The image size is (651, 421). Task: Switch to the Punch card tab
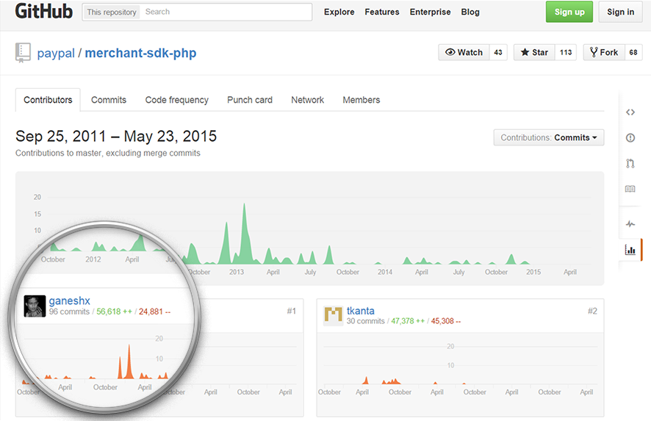[250, 100]
